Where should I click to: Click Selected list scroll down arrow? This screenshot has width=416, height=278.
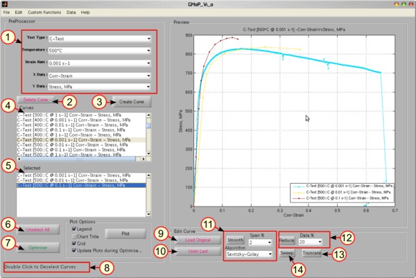(148, 214)
